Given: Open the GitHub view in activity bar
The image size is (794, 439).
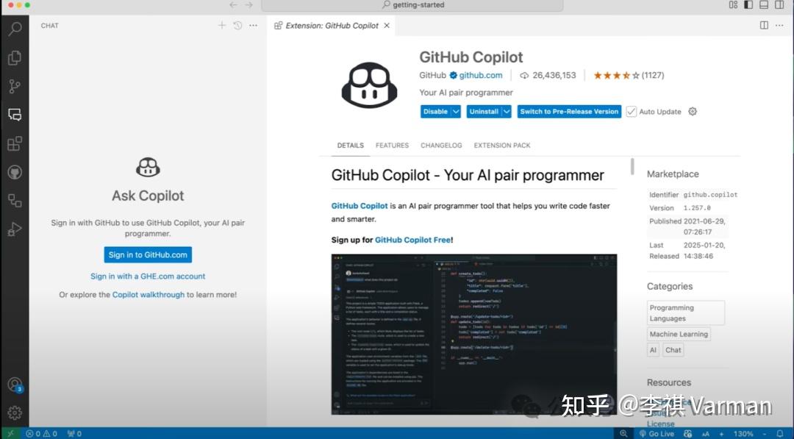Looking at the screenshot, I should [15, 172].
